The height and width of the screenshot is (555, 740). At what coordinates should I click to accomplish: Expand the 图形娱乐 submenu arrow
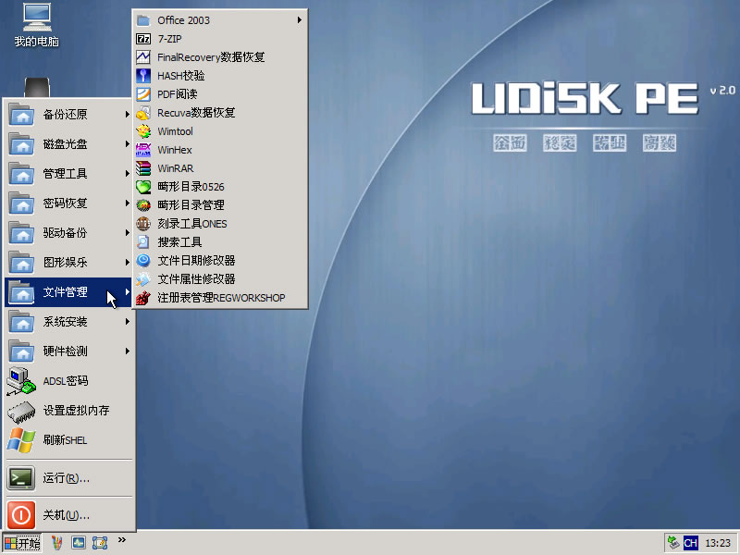127,263
